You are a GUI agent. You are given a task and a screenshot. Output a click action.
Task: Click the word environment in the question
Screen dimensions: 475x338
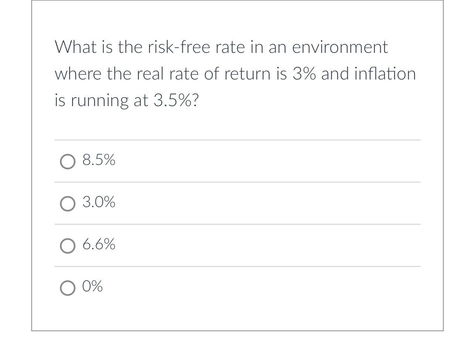point(340,47)
